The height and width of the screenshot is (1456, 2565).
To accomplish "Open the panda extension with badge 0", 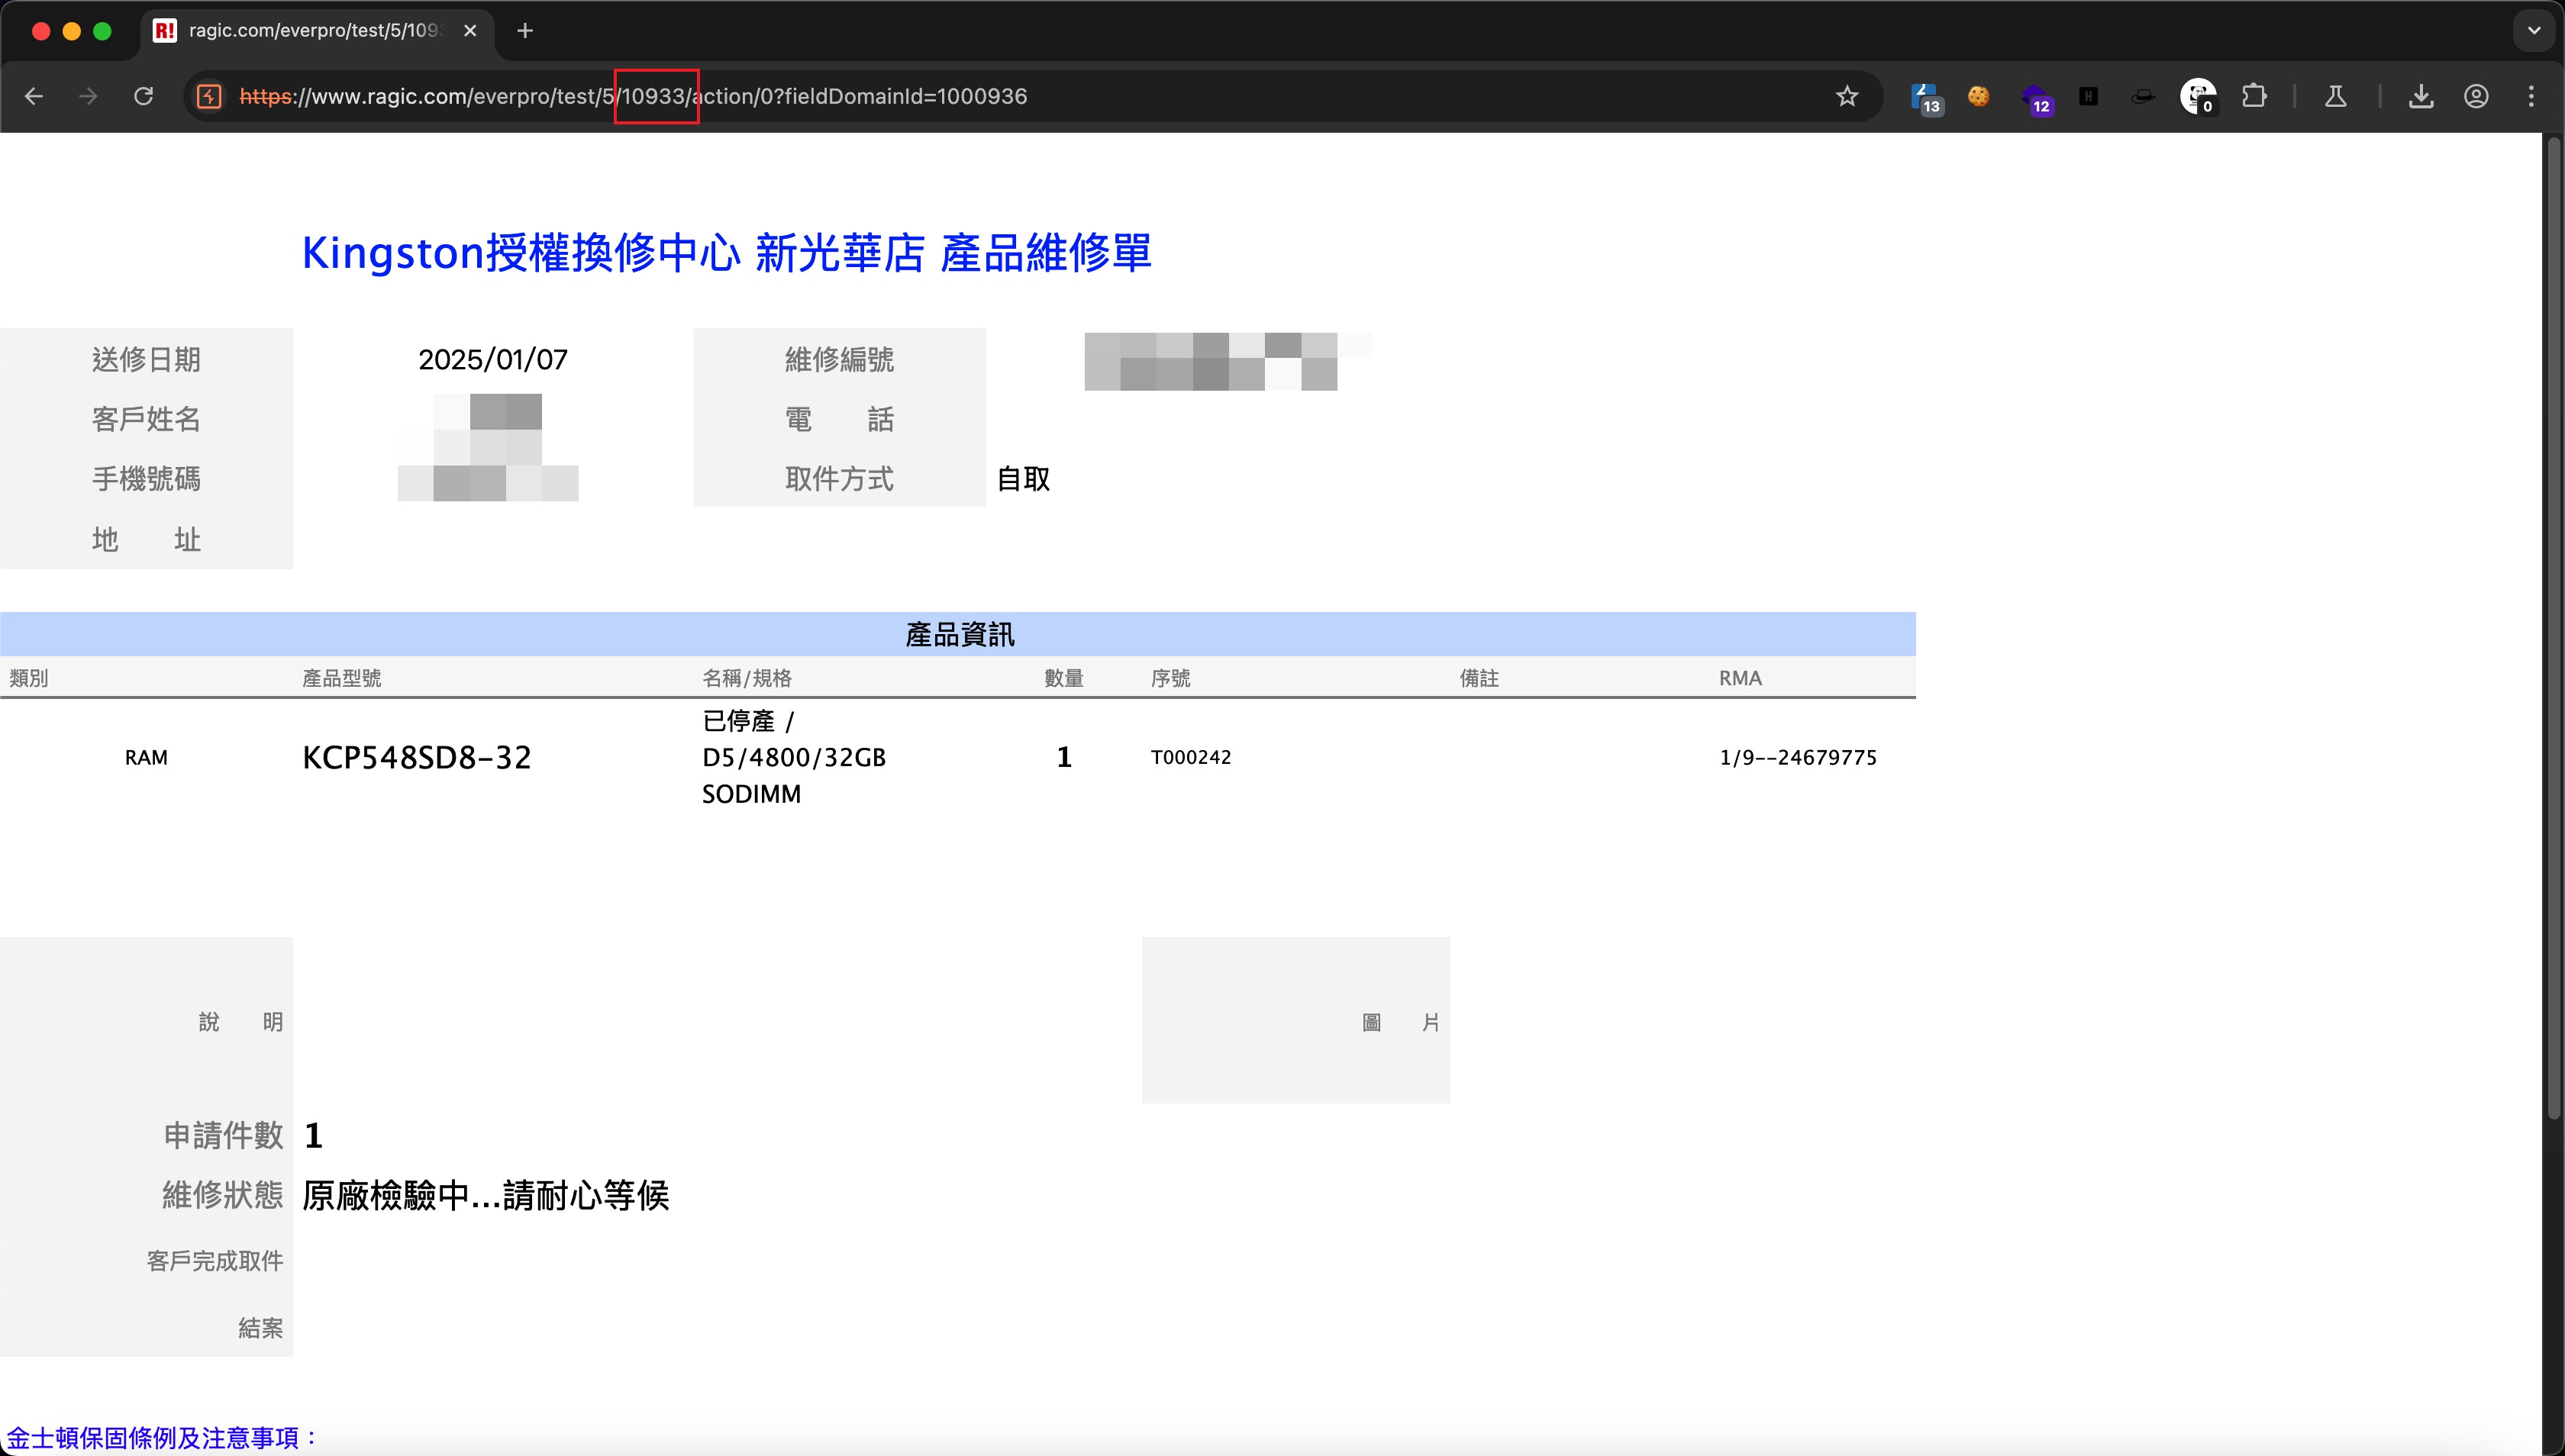I will click(2199, 97).
